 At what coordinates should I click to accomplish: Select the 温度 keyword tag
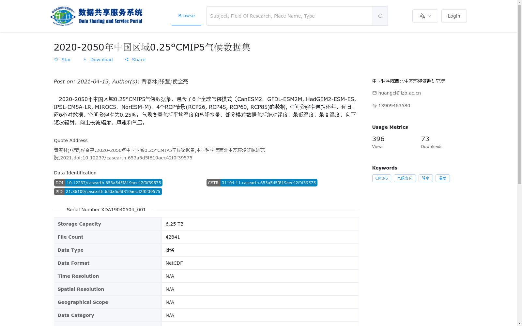443,178
